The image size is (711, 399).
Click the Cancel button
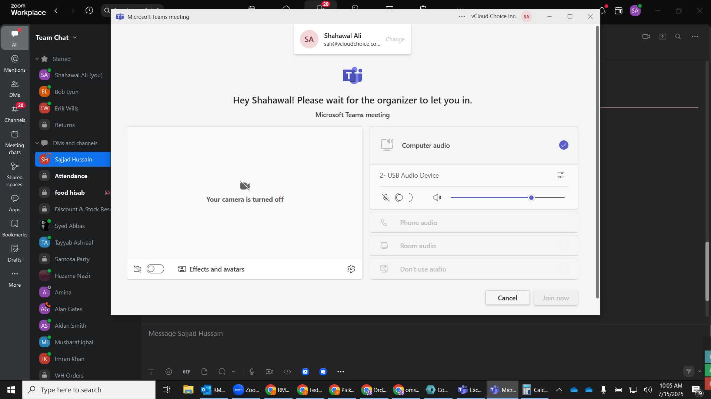point(507,298)
